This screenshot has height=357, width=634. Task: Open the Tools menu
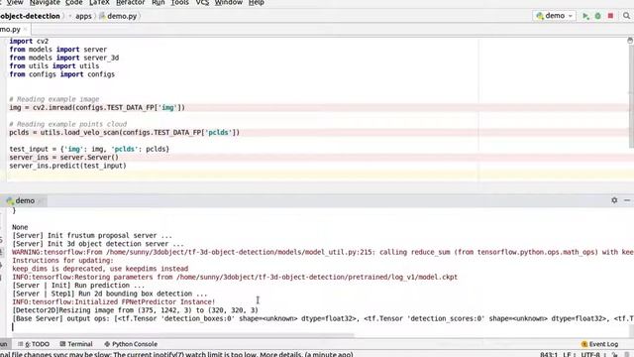[179, 3]
